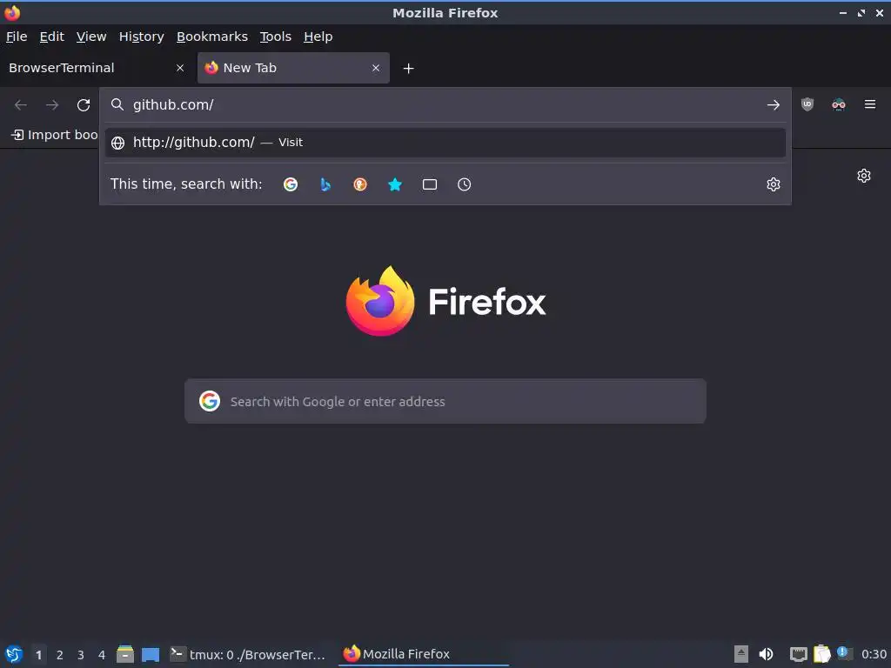Select Mozilla Firefox taskbar entry
This screenshot has height=668, width=891.
pos(424,654)
